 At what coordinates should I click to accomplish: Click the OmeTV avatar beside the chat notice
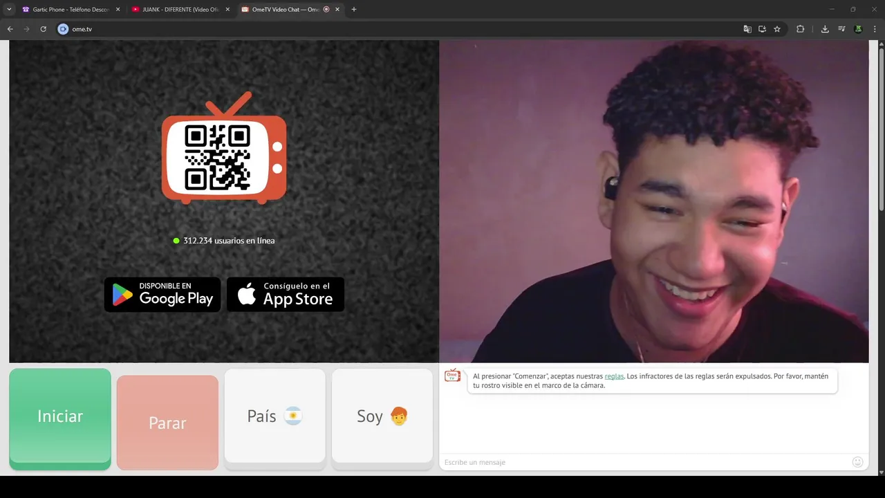pyautogui.click(x=453, y=376)
